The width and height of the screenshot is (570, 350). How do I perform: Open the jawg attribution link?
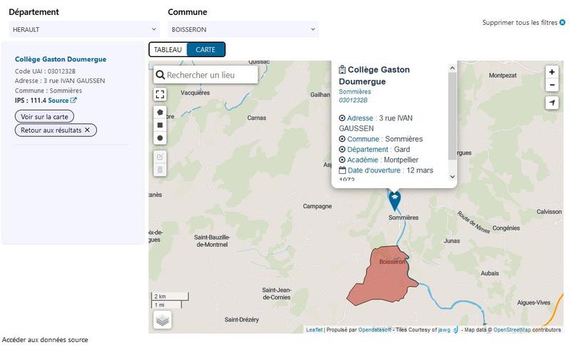(444, 329)
